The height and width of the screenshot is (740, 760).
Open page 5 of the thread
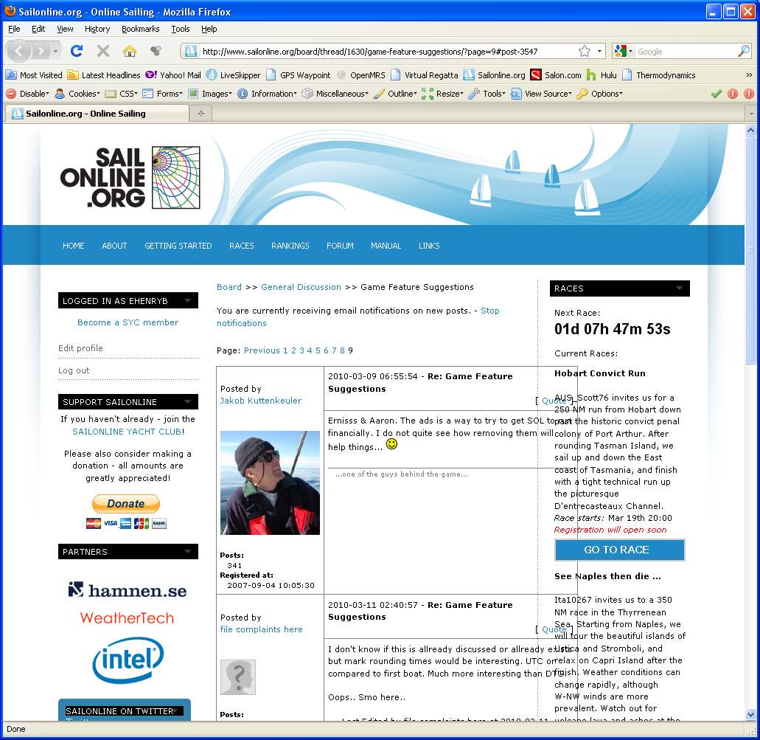point(318,350)
